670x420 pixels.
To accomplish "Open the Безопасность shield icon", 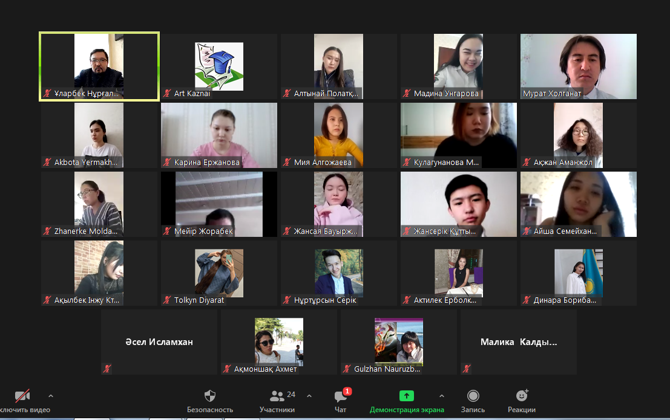I will (210, 396).
